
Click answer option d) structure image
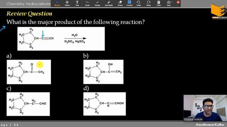[x=105, y=104]
